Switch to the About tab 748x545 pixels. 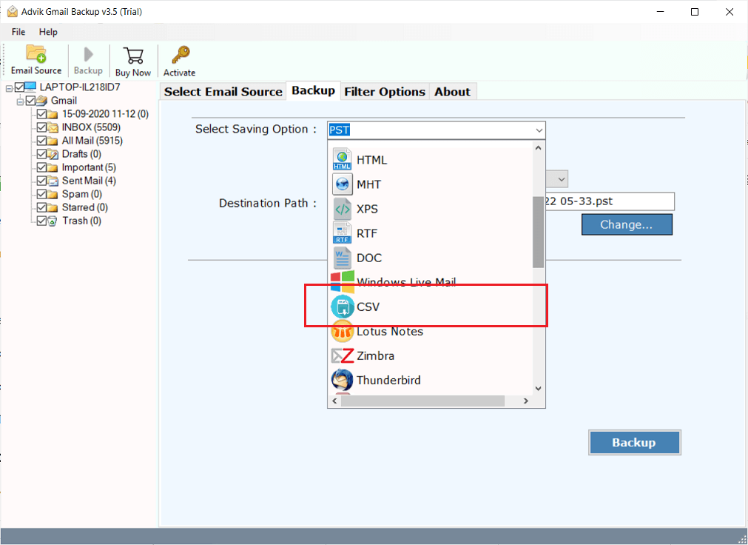[452, 92]
